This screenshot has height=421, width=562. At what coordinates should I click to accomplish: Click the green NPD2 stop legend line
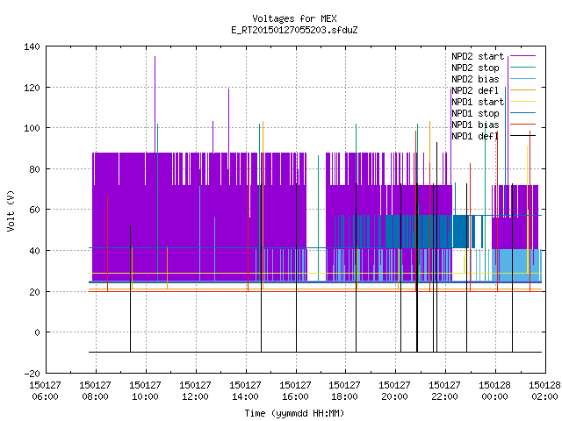(x=522, y=68)
